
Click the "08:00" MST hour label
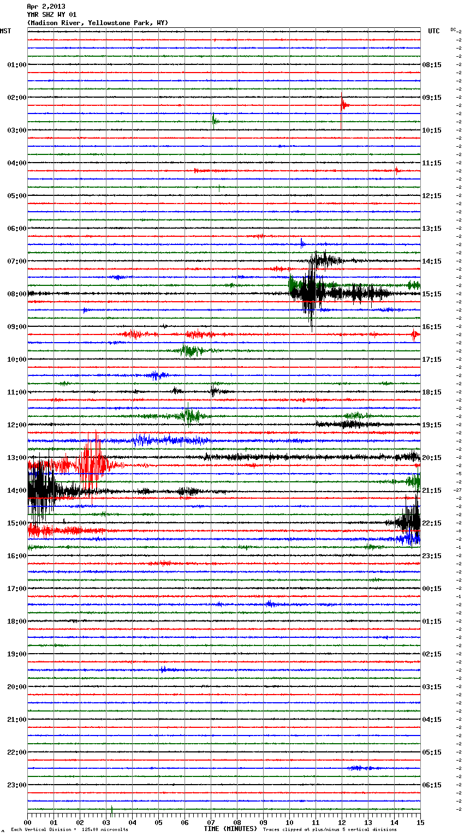(17, 294)
